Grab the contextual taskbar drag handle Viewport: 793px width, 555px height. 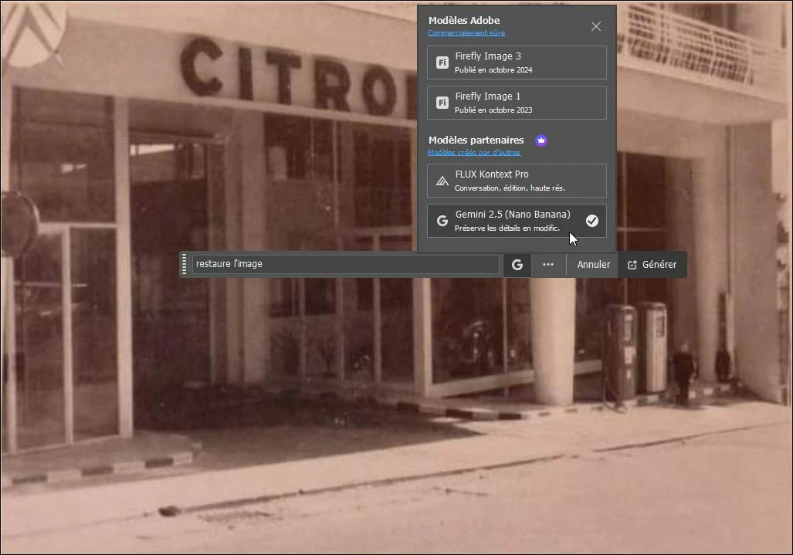[184, 264]
